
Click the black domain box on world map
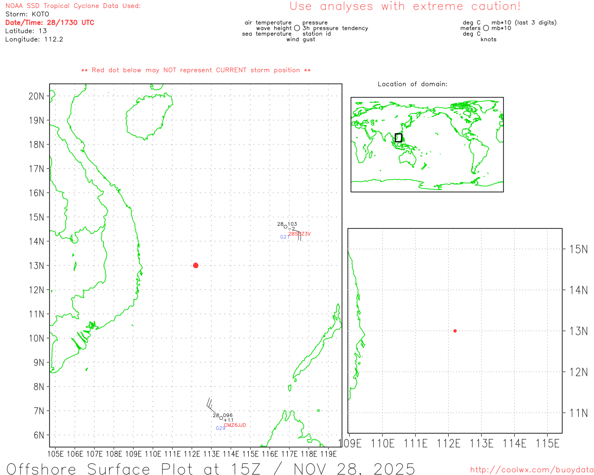click(398, 138)
